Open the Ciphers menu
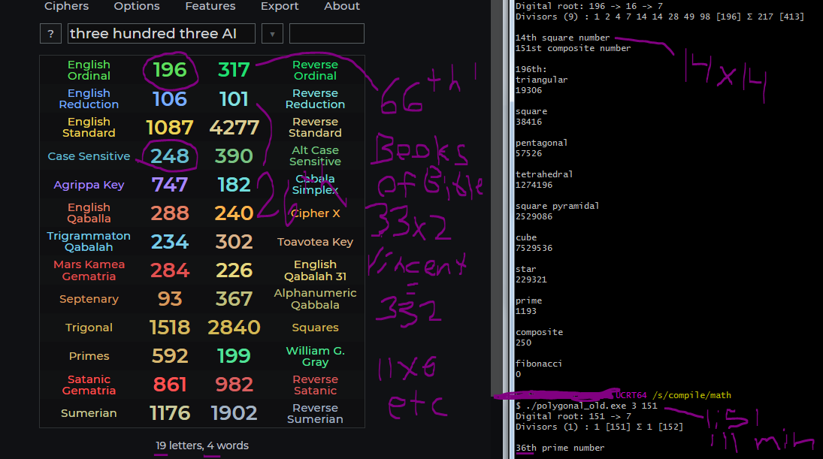823x459 pixels. [67, 6]
